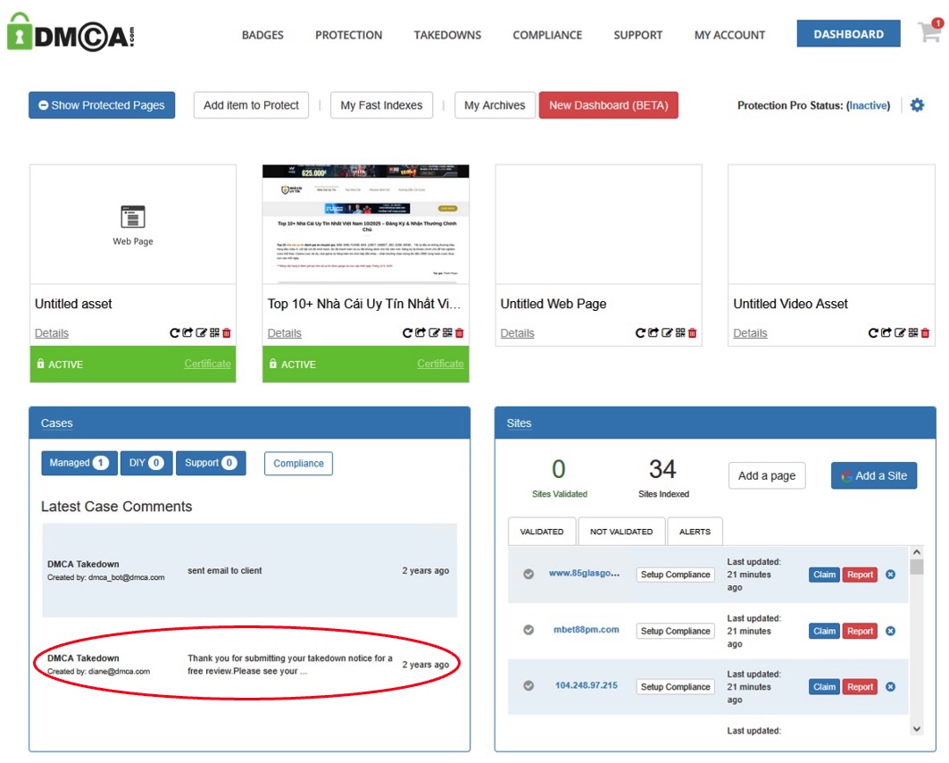
Task: Open the diane@dmca.com takedown comment
Action: click(x=249, y=665)
